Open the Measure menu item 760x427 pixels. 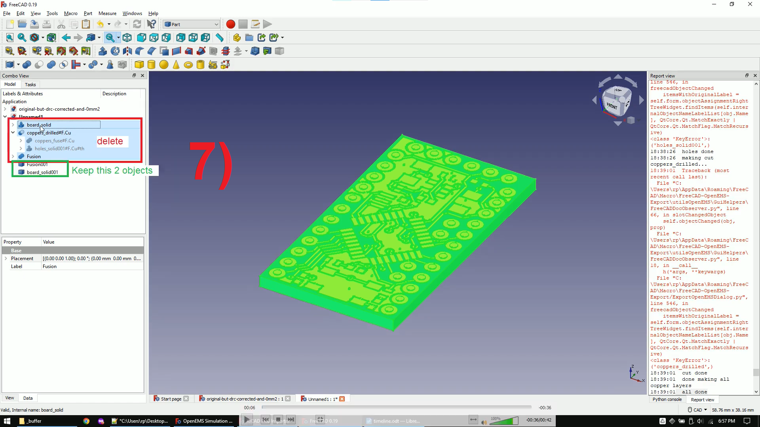pyautogui.click(x=106, y=13)
